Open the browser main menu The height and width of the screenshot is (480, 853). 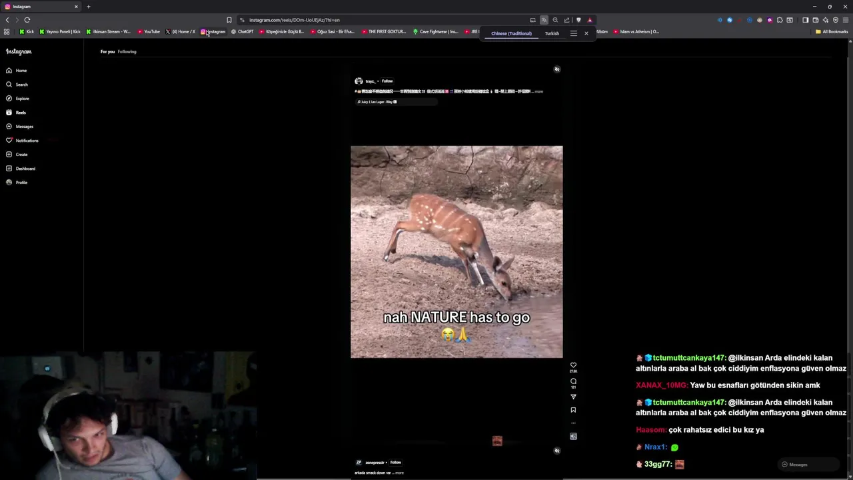pyautogui.click(x=846, y=20)
